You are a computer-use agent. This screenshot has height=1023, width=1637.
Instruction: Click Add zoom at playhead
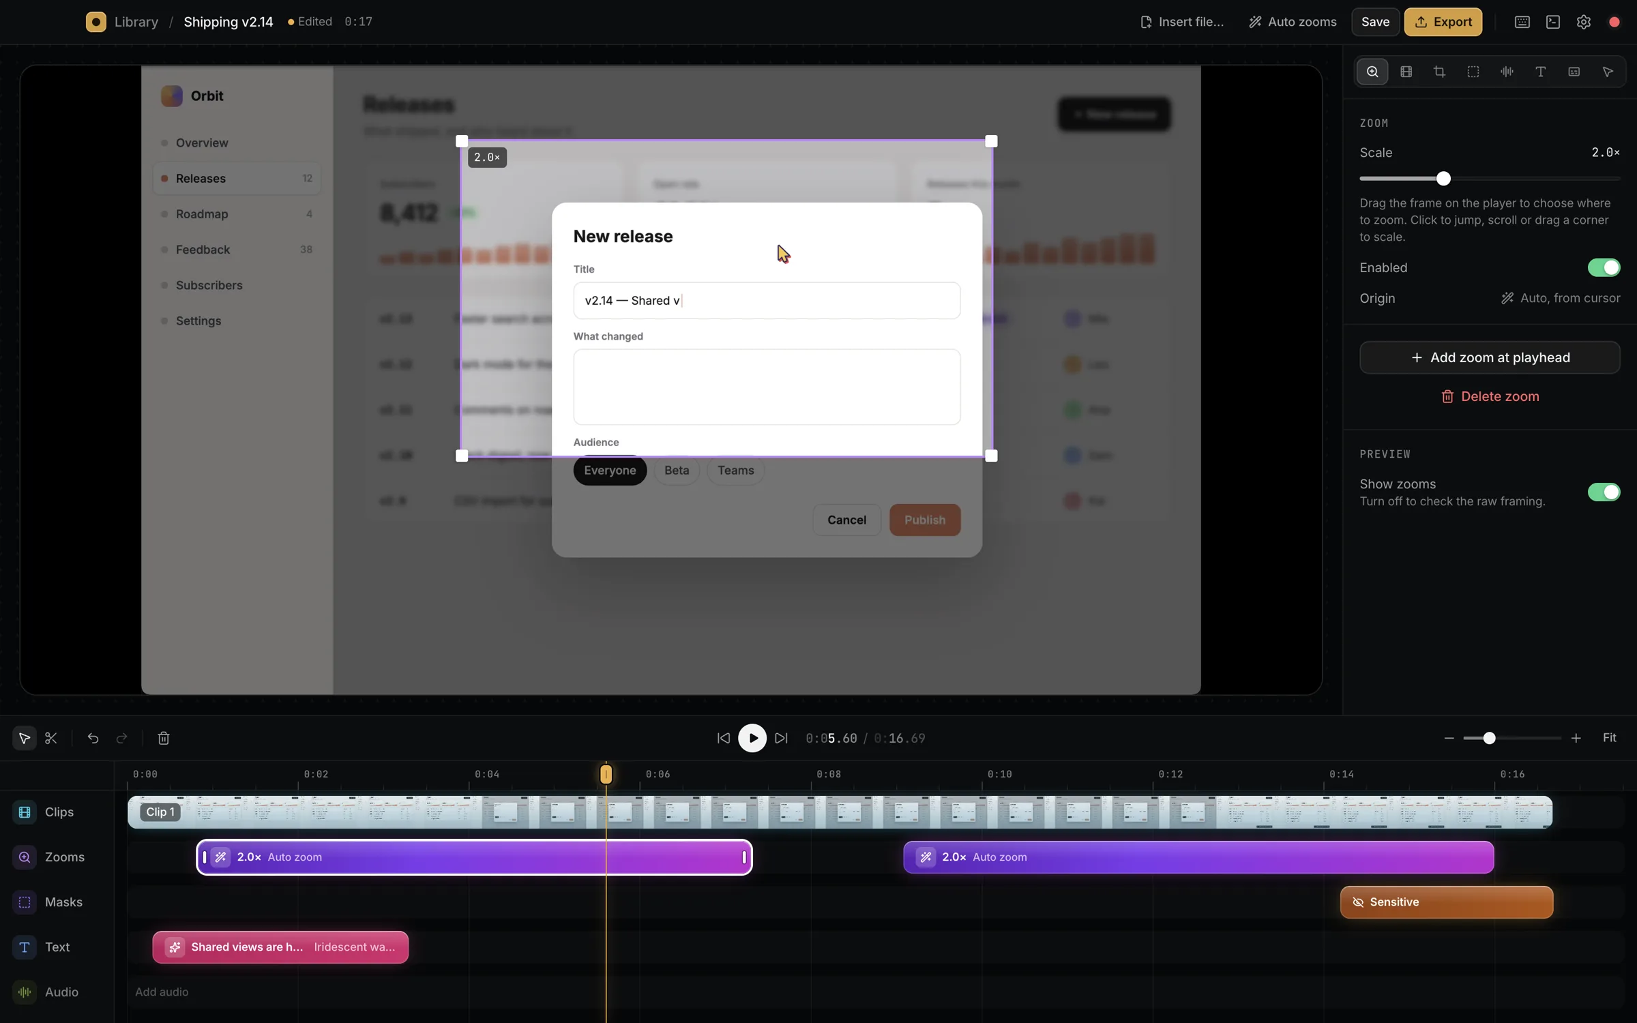click(1490, 357)
